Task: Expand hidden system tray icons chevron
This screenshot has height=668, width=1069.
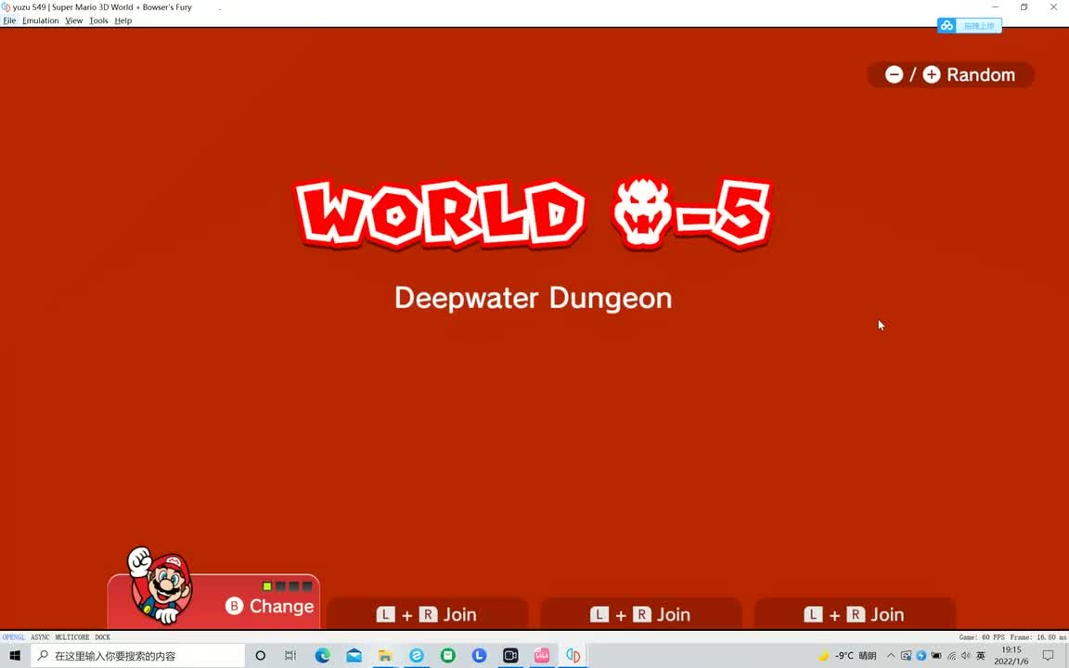Action: click(891, 656)
